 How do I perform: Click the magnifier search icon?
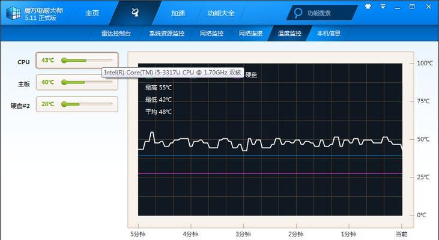coord(298,13)
